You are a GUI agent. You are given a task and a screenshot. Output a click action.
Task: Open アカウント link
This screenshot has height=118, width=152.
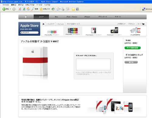[x=131, y=24]
